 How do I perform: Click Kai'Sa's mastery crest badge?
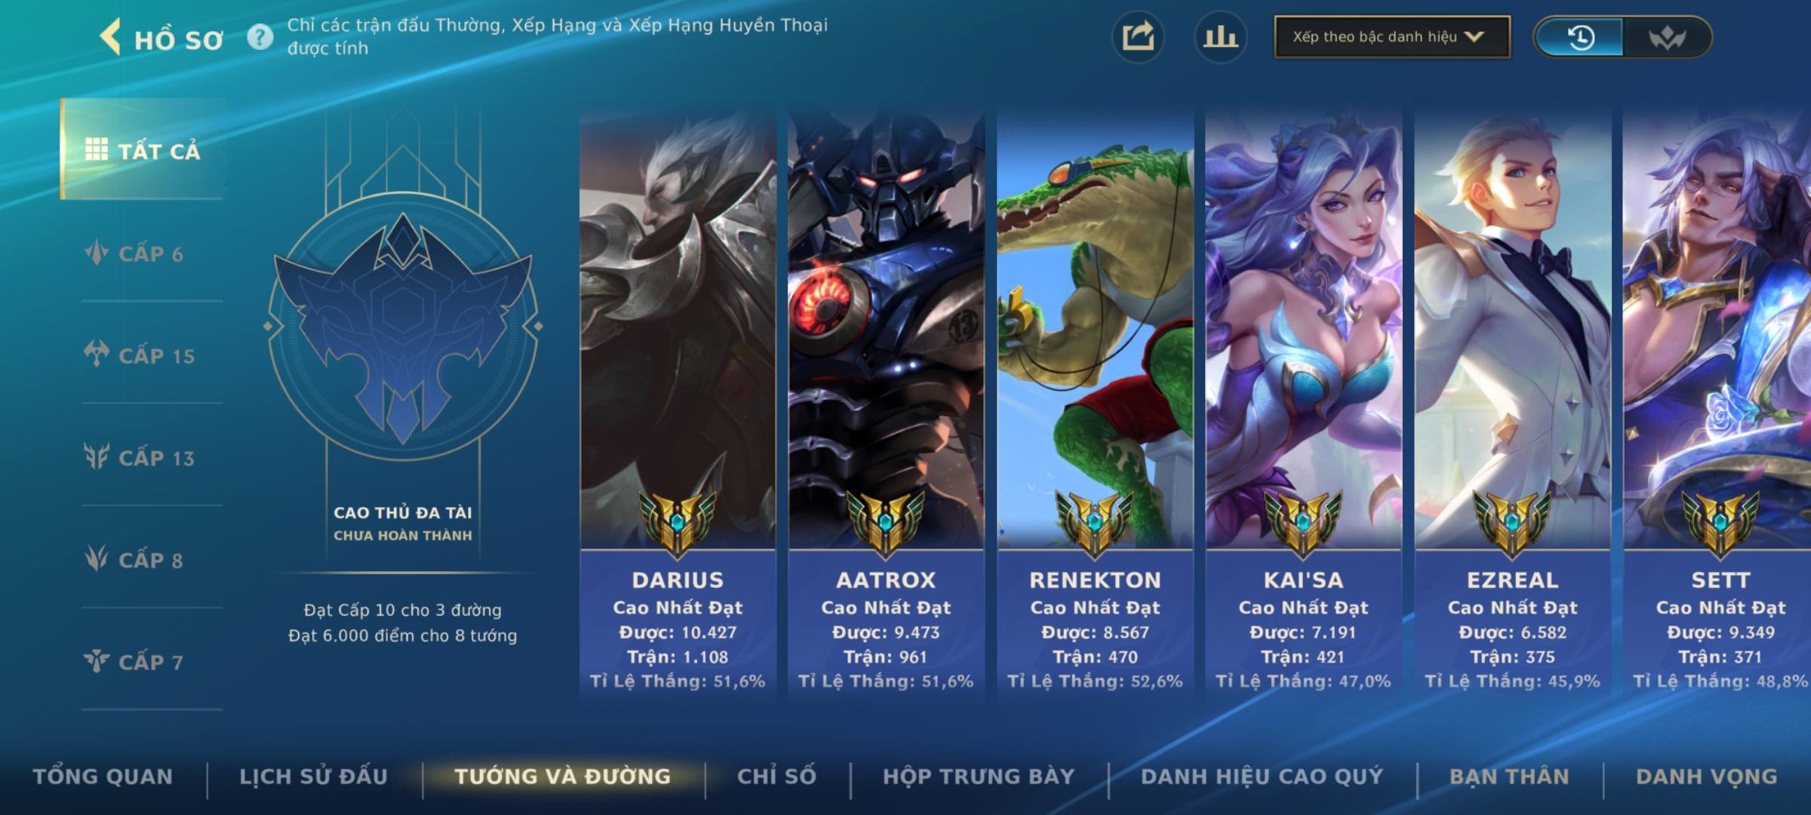[1303, 522]
